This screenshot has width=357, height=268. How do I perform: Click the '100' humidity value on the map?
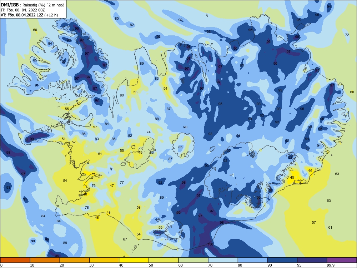(210, 244)
